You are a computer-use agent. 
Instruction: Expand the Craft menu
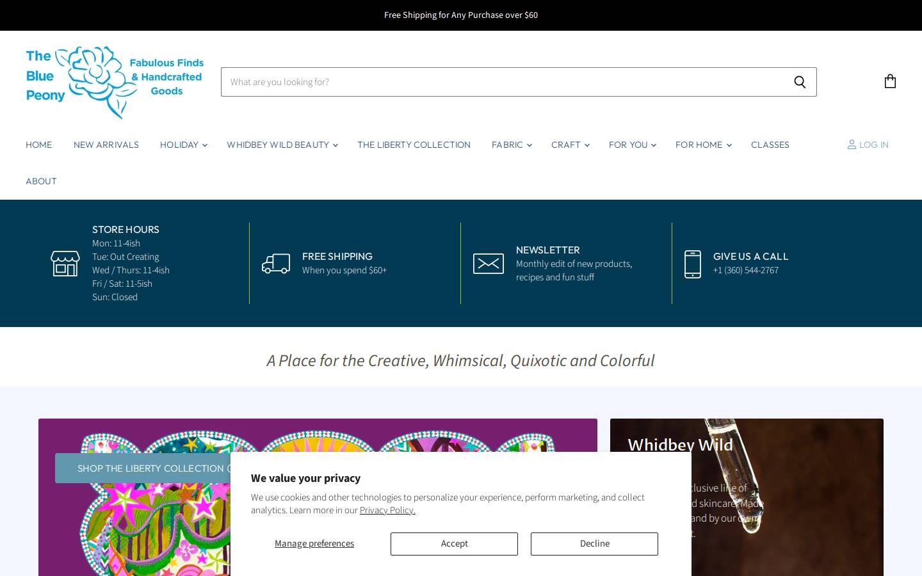[x=570, y=145]
